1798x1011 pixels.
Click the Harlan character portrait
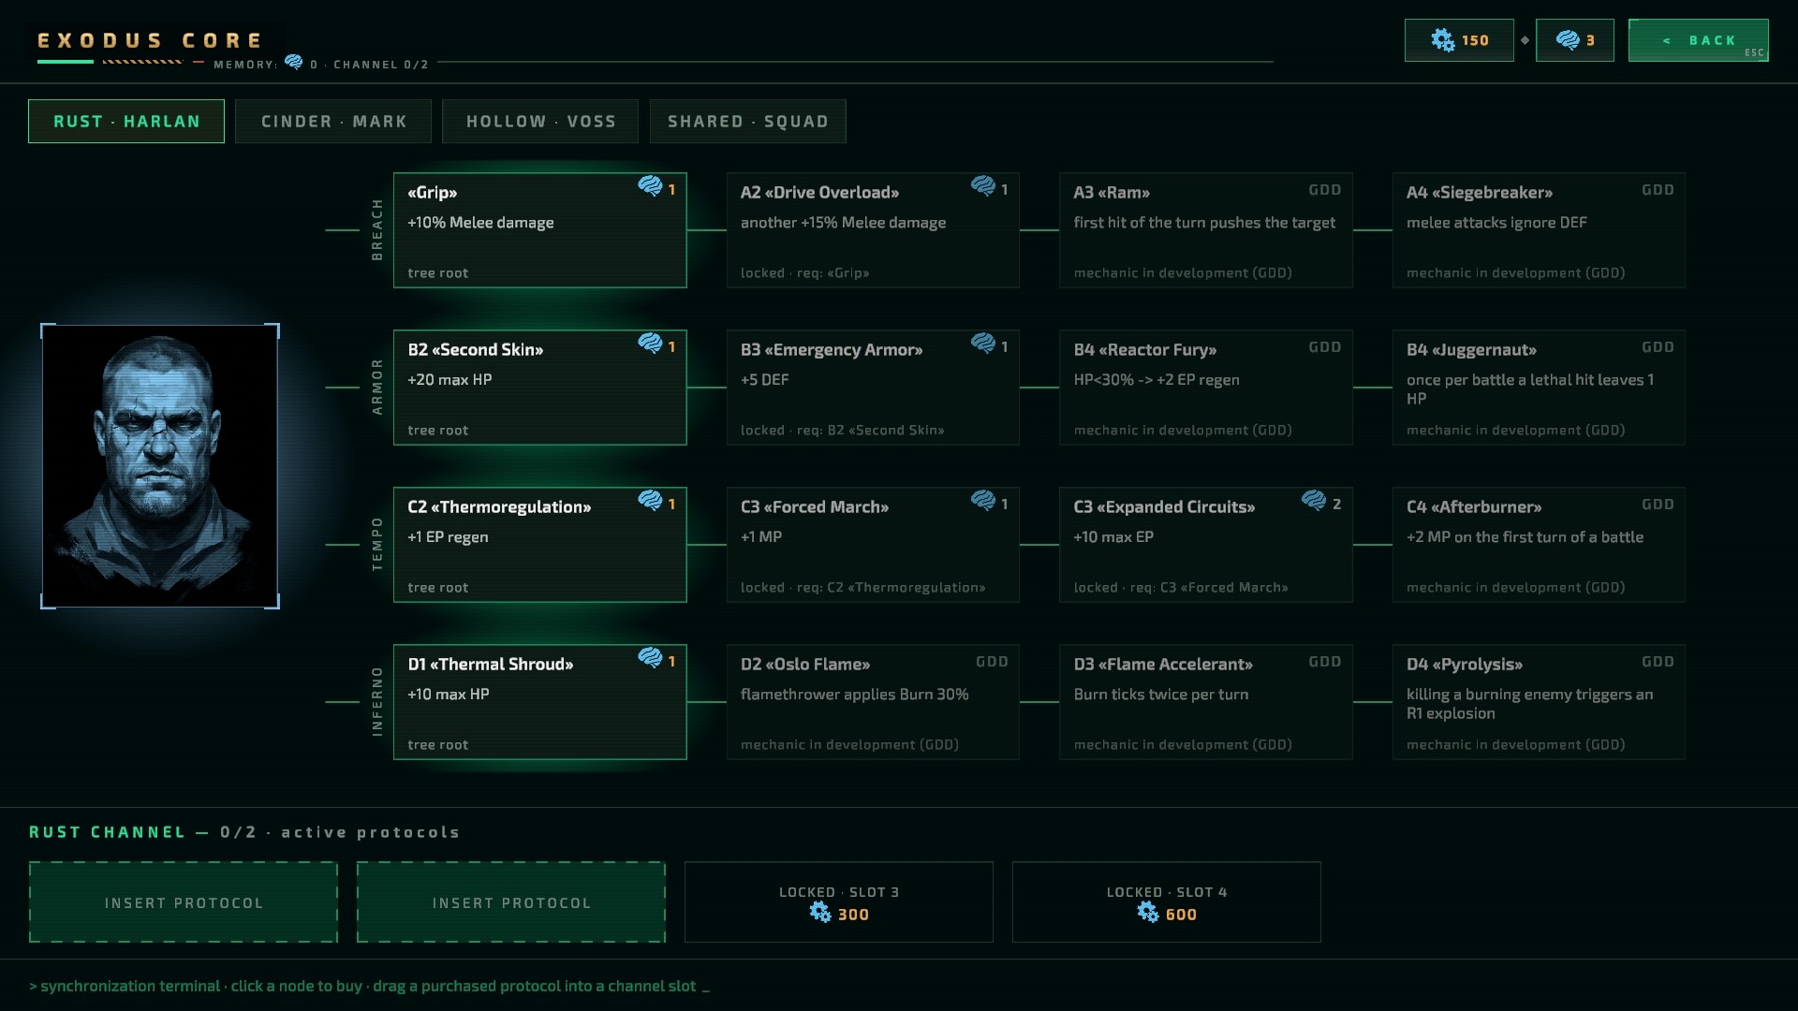(160, 466)
